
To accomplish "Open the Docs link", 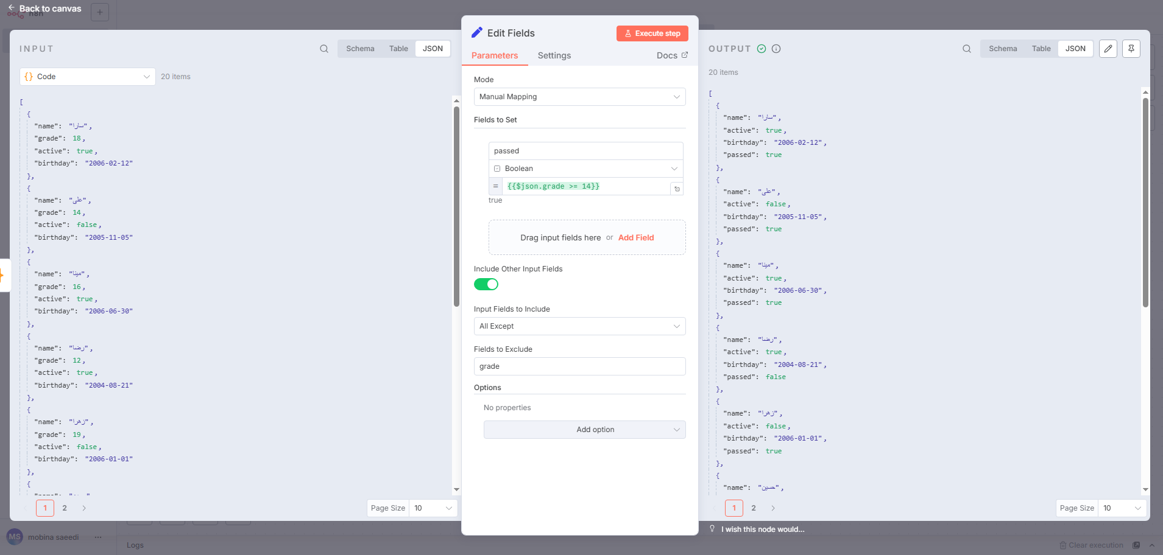I will (x=672, y=55).
